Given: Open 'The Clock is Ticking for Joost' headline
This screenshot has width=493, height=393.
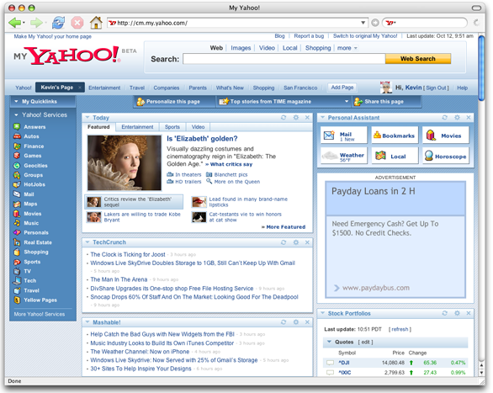Looking at the screenshot, I should 128,254.
